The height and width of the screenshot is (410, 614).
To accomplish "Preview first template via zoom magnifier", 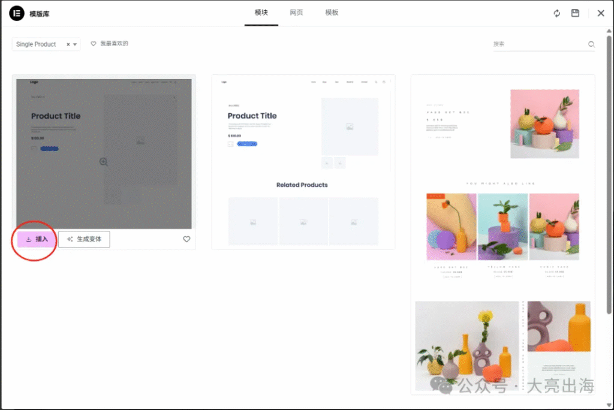I will click(103, 162).
